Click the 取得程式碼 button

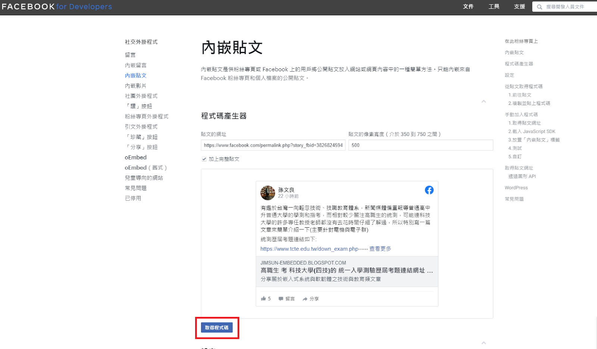217,327
